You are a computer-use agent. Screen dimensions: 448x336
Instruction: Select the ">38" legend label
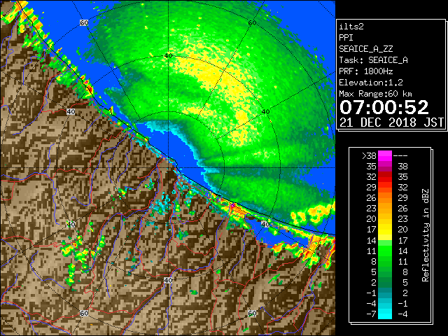click(x=369, y=156)
